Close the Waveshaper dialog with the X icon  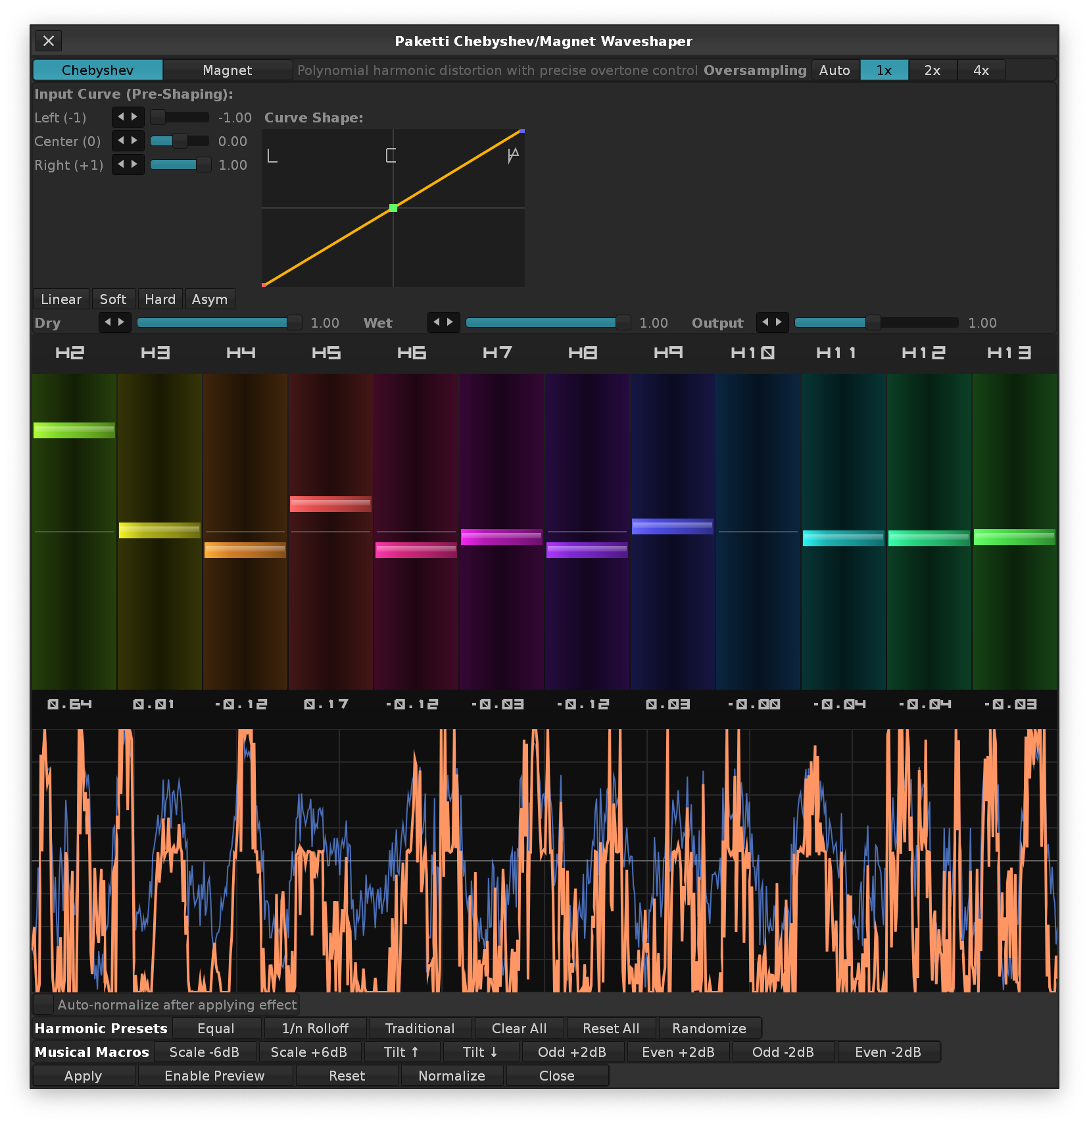click(49, 41)
